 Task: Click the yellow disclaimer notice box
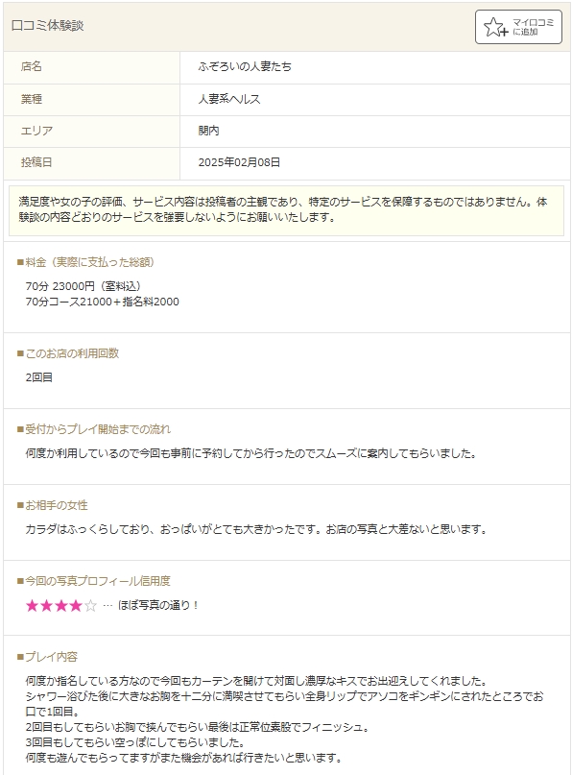pos(287,210)
